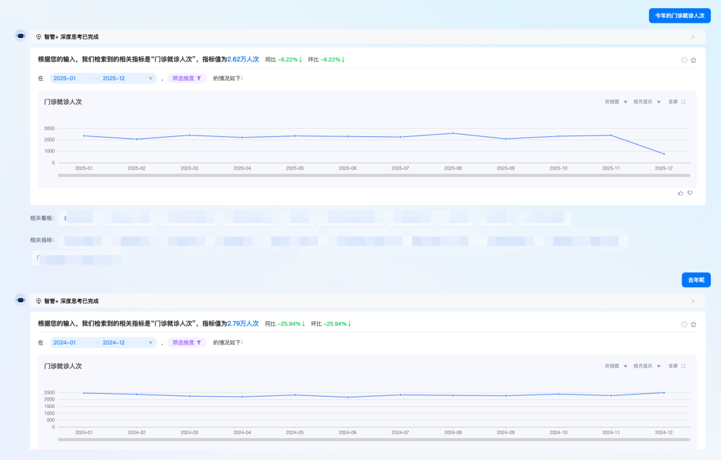Open the 2025-01 to 2025-12 date range picker

coord(103,78)
